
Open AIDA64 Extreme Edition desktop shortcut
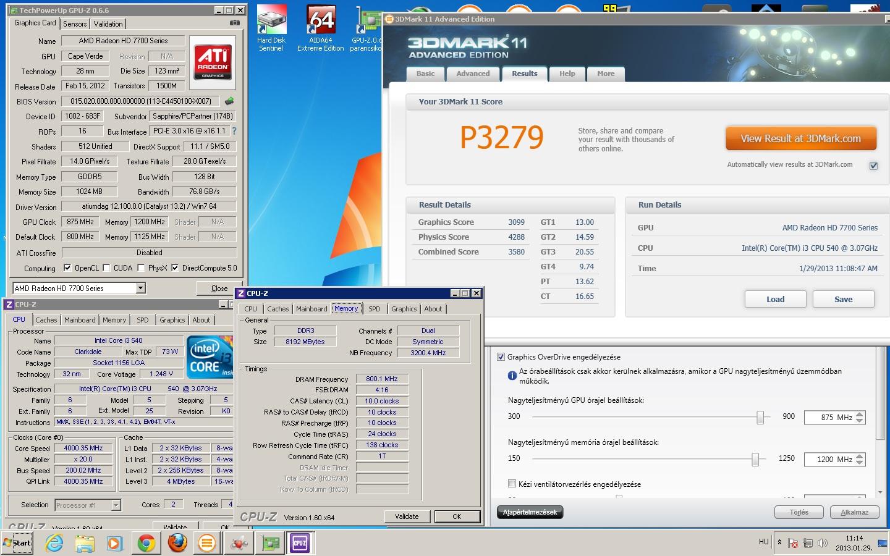[x=320, y=28]
